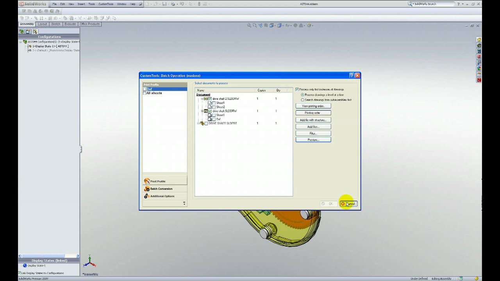Open the CustomTools menu

pos(106,4)
